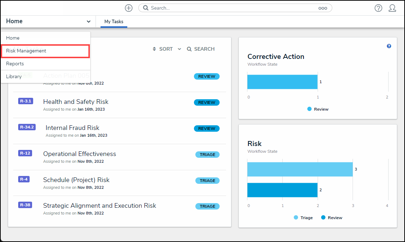Click the SEARCH button in tasks panel
405x242 pixels.
point(201,49)
